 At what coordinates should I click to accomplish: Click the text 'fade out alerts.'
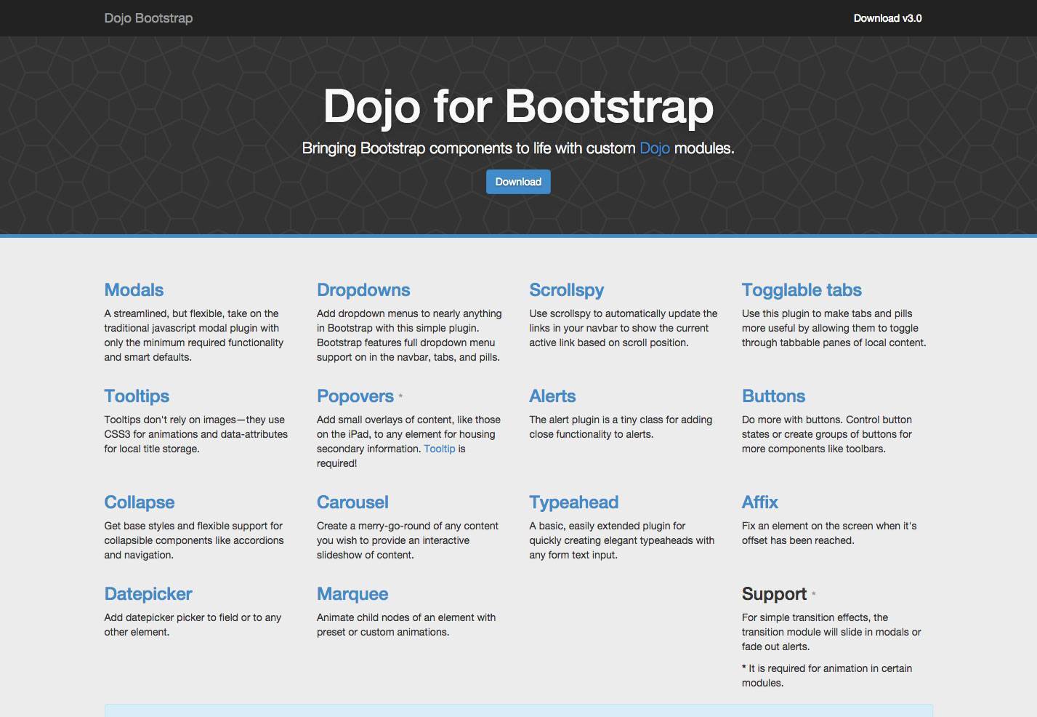click(775, 646)
